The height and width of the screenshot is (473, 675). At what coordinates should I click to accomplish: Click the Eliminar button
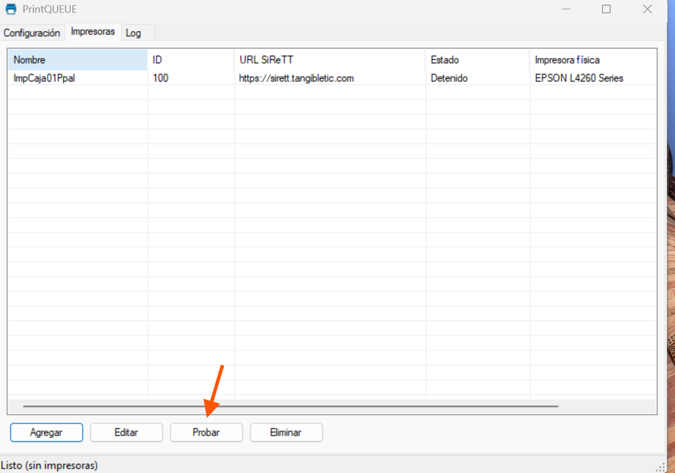pyautogui.click(x=286, y=432)
